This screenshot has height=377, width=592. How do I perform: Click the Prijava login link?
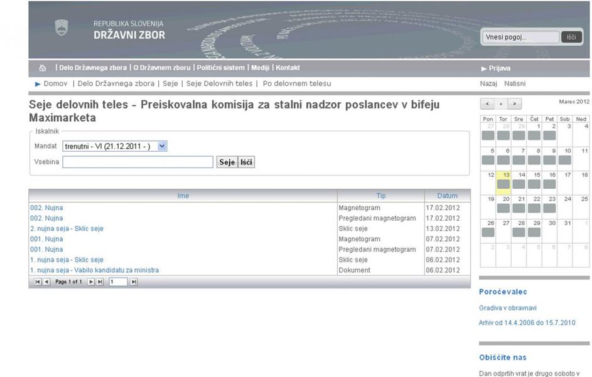tap(499, 68)
